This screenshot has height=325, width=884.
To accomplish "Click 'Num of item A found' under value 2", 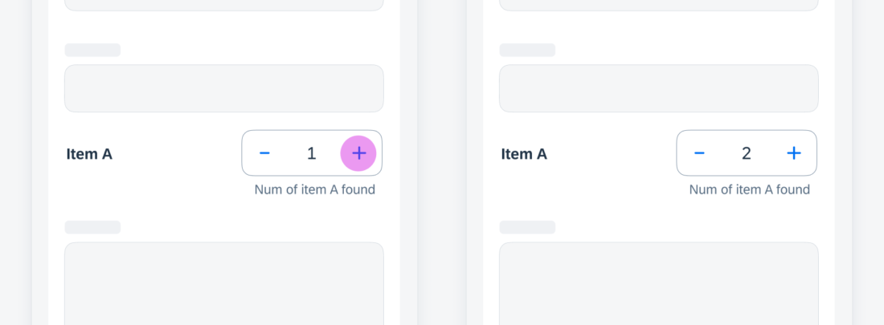I will (749, 190).
